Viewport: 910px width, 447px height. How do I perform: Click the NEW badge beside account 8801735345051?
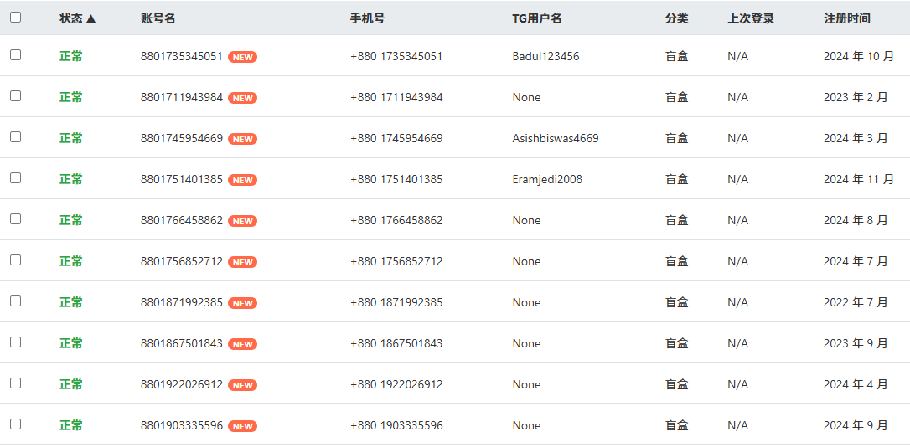coord(242,57)
